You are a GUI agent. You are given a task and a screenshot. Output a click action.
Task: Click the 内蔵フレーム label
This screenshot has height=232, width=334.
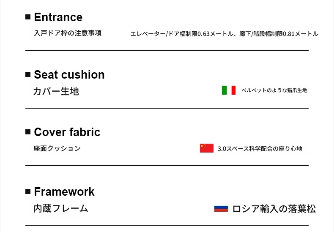(61, 208)
